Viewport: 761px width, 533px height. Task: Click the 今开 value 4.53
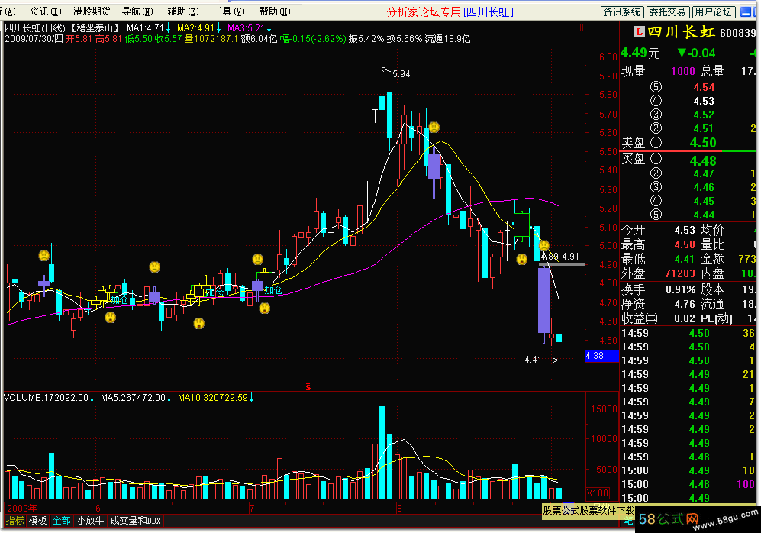tap(685, 230)
